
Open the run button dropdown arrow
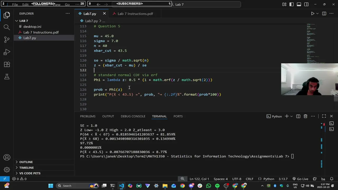click(317, 13)
